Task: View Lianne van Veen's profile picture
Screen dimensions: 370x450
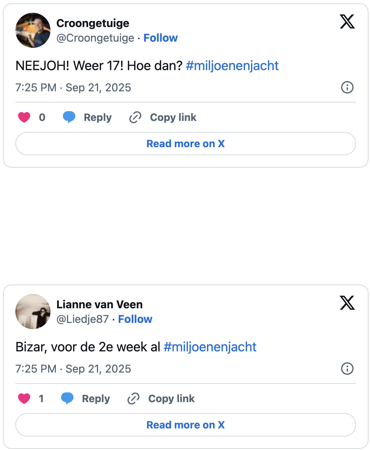Action: point(33,312)
